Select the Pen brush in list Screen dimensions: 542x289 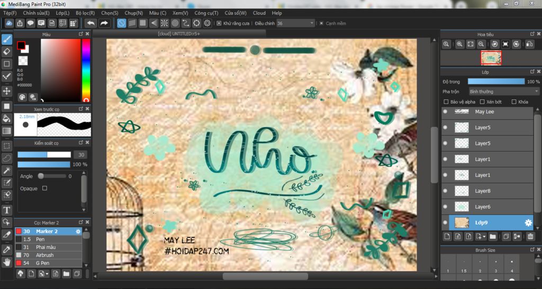point(48,239)
